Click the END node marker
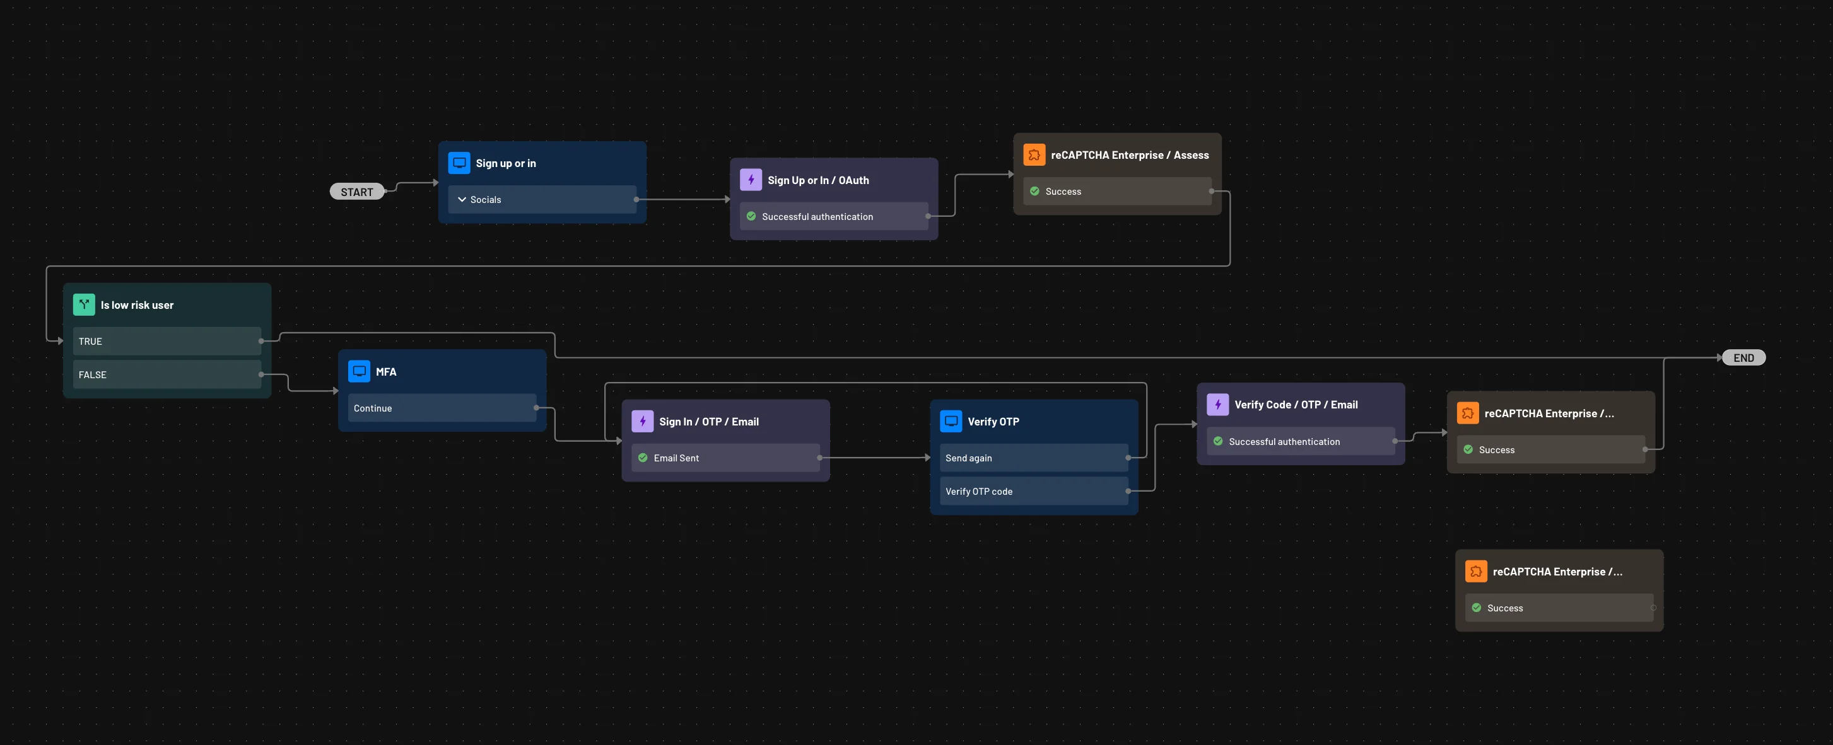1833x745 pixels. click(1744, 357)
